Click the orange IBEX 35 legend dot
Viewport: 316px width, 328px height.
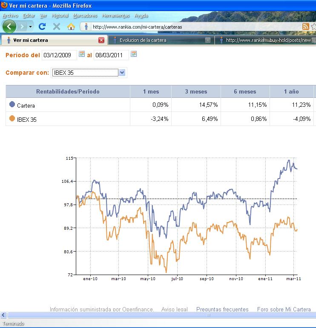tap(12, 118)
